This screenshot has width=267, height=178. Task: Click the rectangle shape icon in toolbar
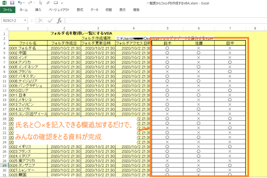(x=56, y=3)
